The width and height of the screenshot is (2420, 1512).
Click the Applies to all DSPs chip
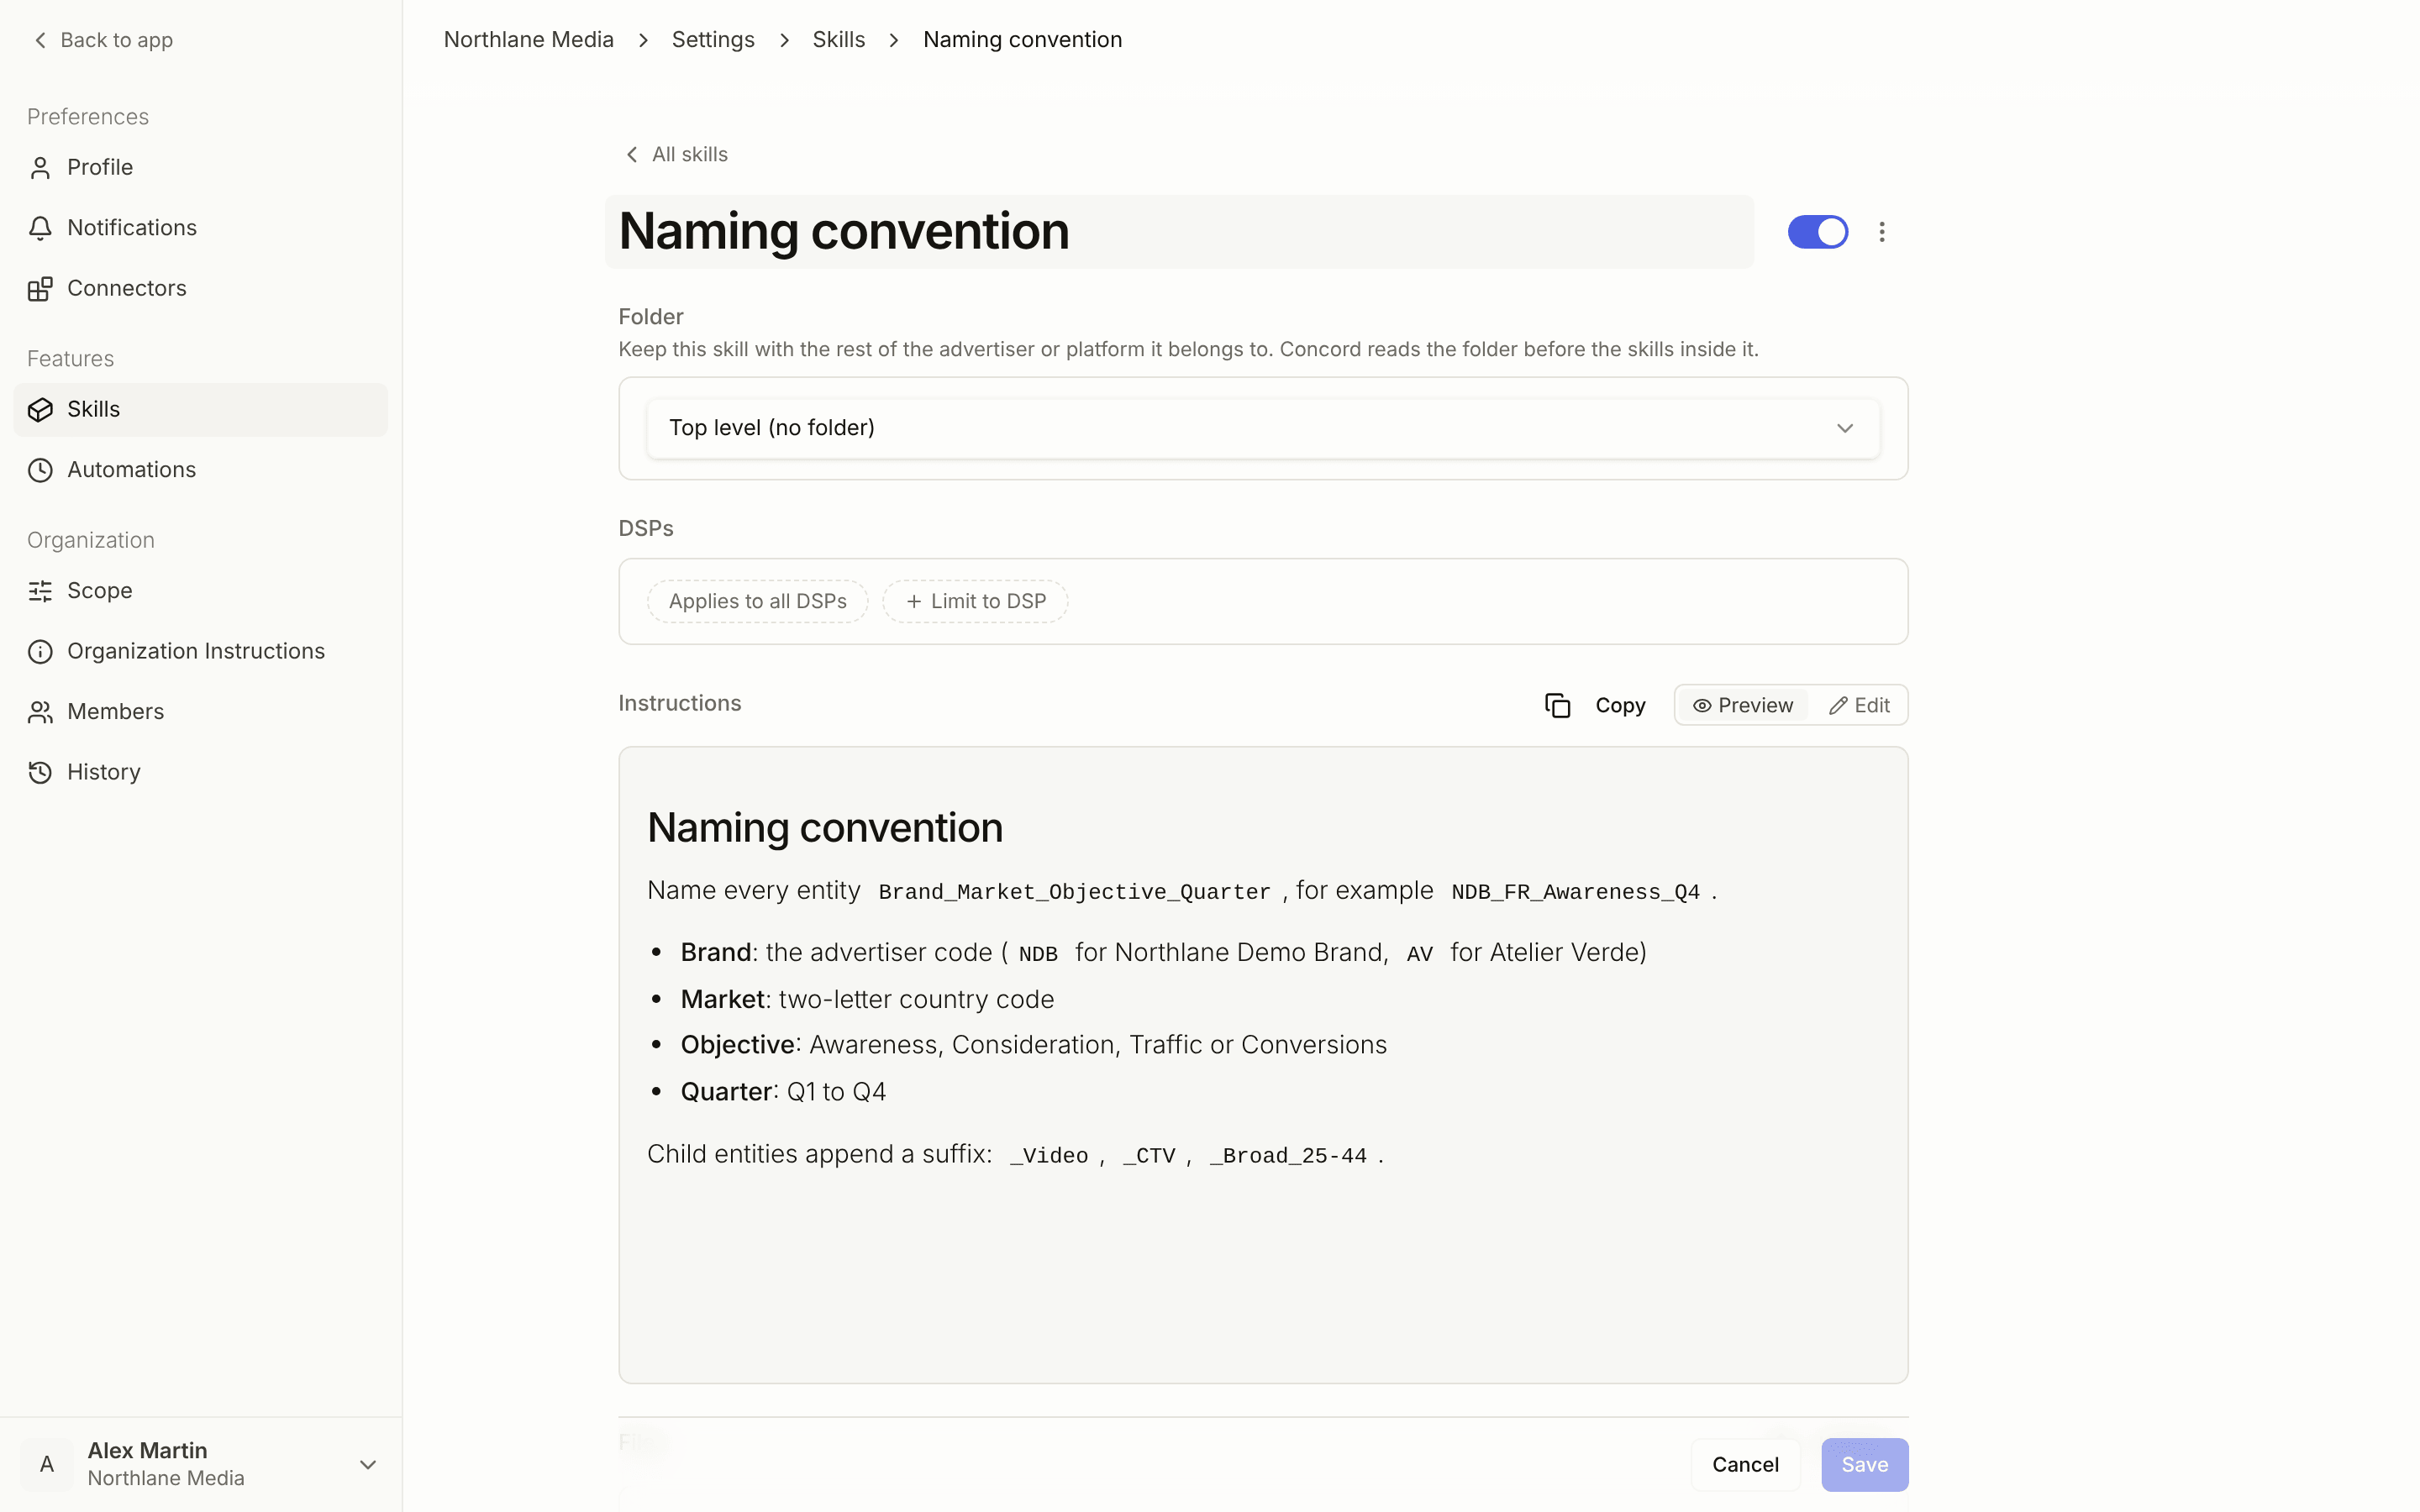[757, 601]
